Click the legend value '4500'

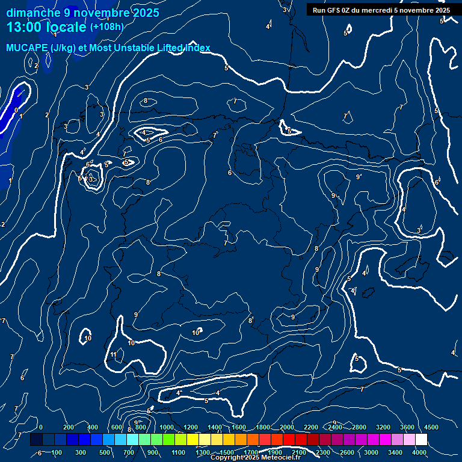tap(431, 427)
